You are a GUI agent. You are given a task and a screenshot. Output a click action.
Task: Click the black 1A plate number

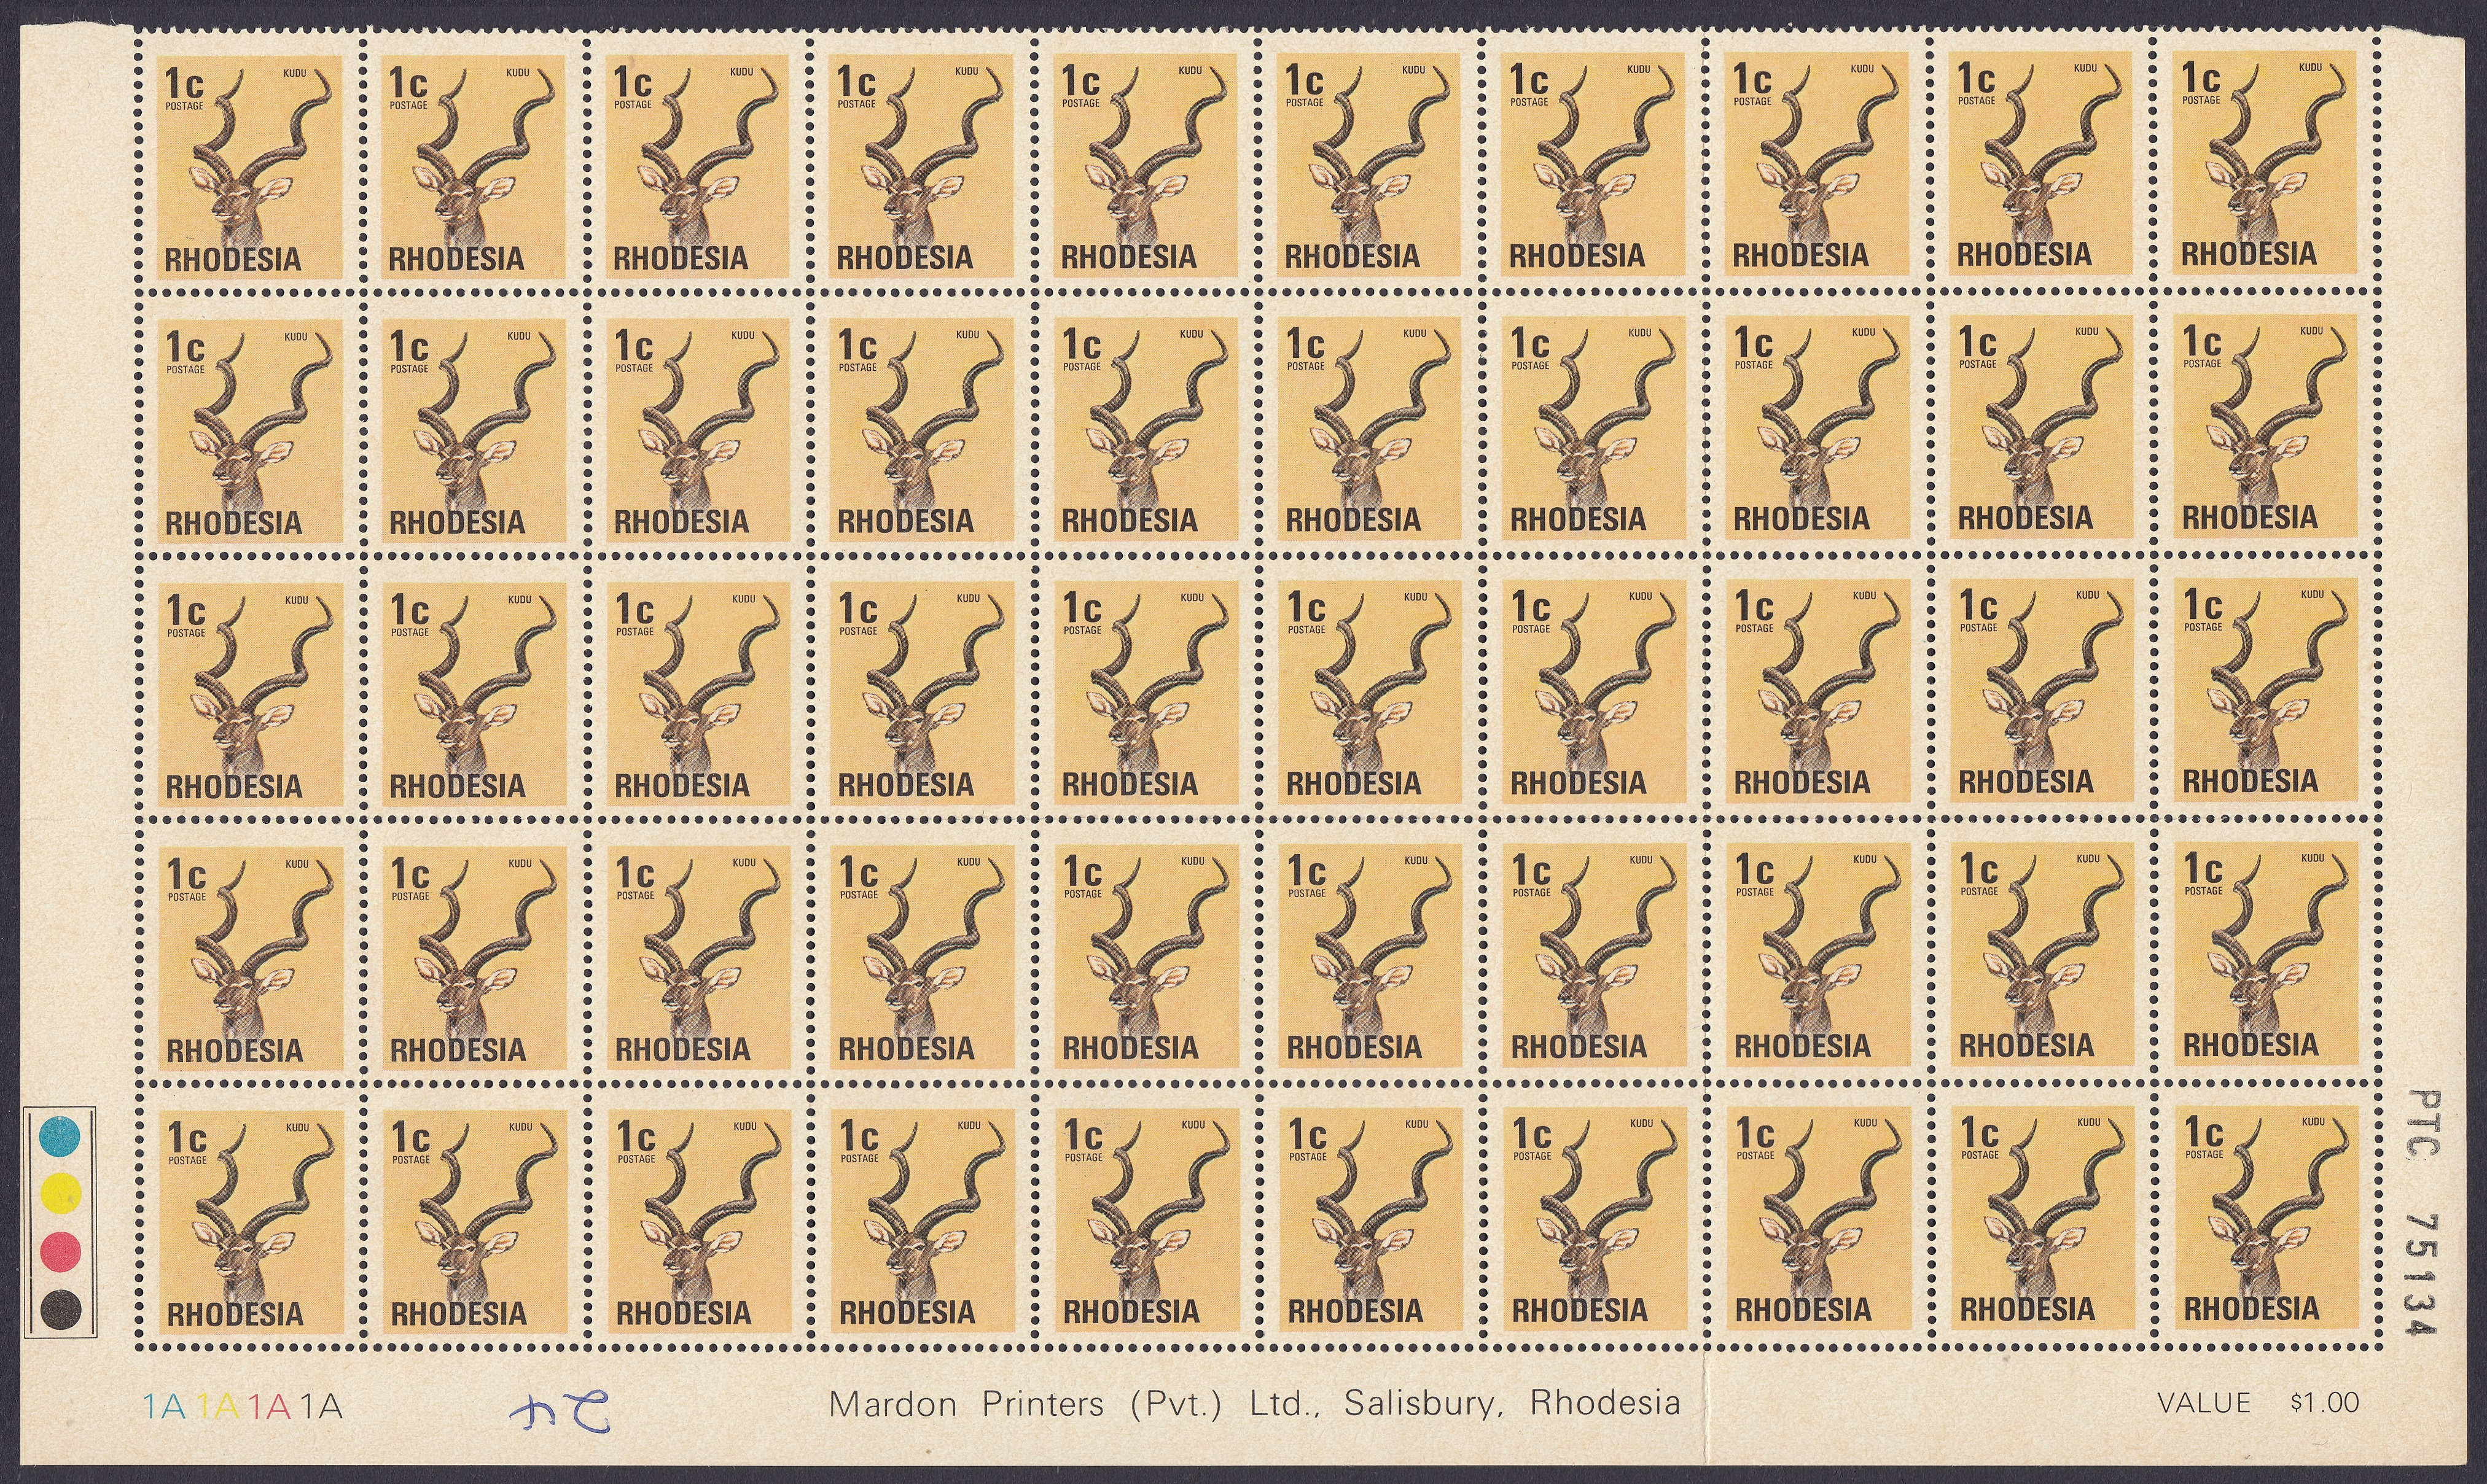coord(322,1407)
